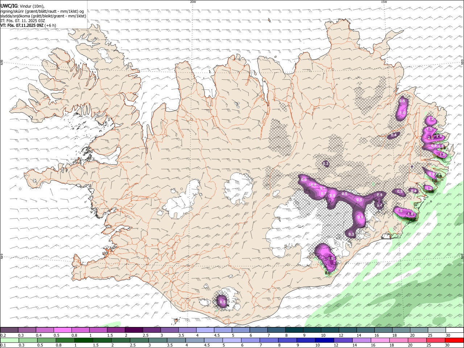464x348 pixels.
Task: Click the 'slydda/snjókoma (grátt/bleikt/grænt' description line
Action: click(x=43, y=16)
